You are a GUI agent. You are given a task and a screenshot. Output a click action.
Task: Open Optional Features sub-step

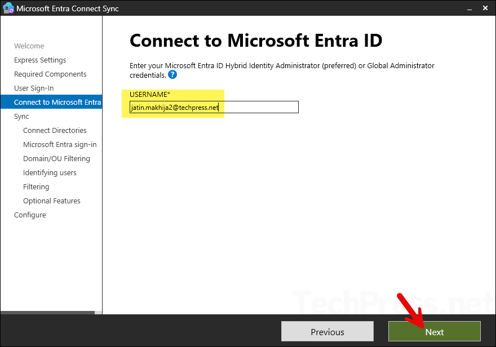click(51, 201)
